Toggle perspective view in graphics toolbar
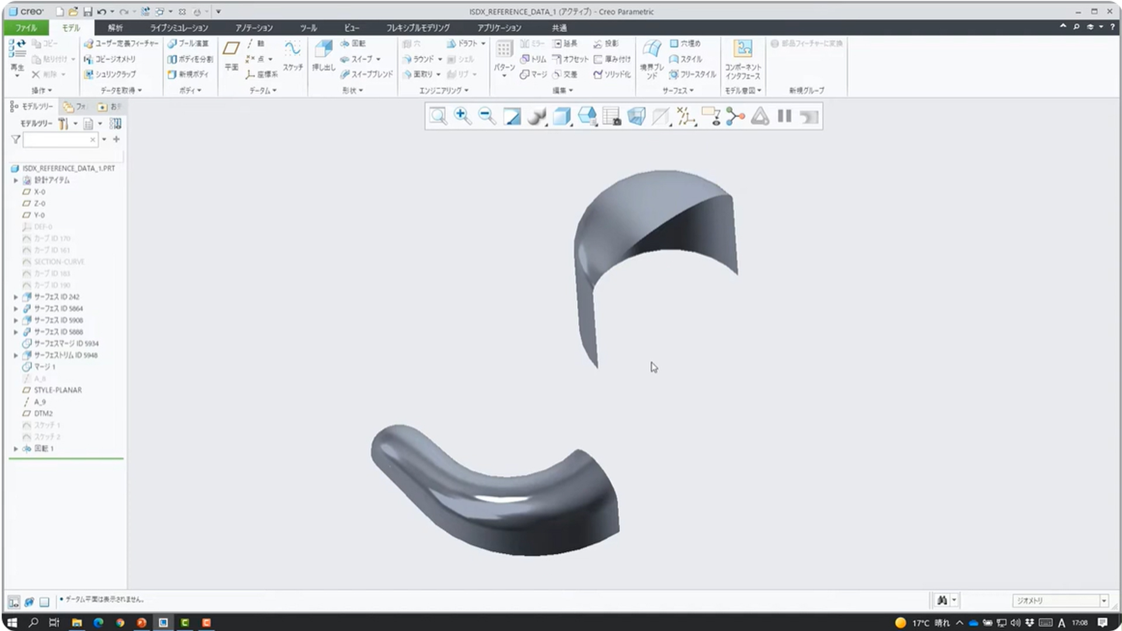 636,116
